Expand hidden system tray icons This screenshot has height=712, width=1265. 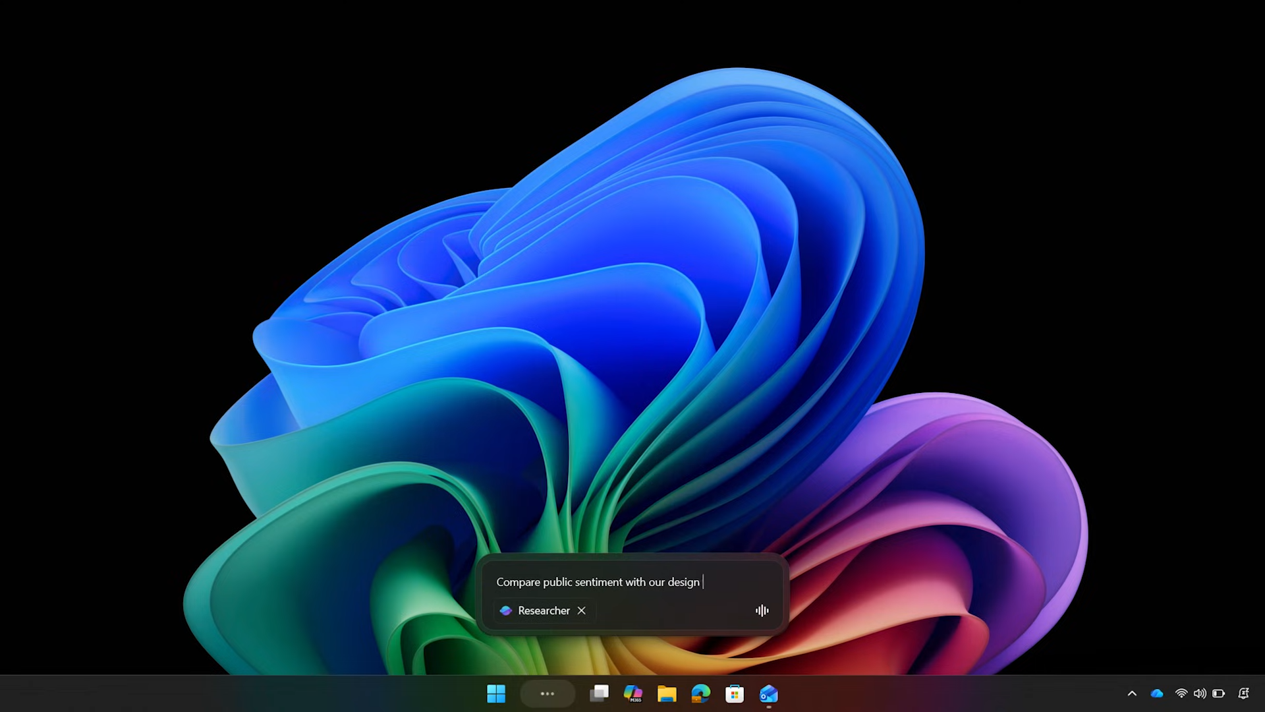1132,694
